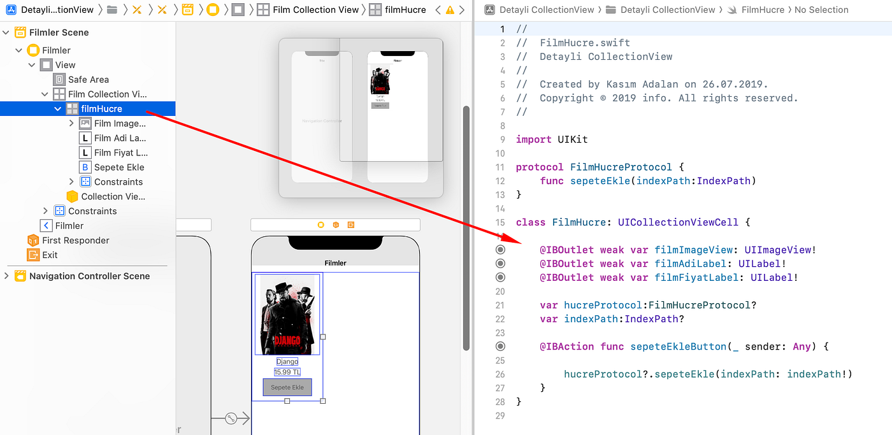The image size is (892, 435).
Task: Click the forward navigation arrow in the jump bar
Action: (463, 10)
